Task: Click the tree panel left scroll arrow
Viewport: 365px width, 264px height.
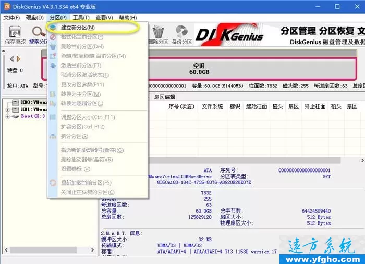Action: tap(6, 250)
